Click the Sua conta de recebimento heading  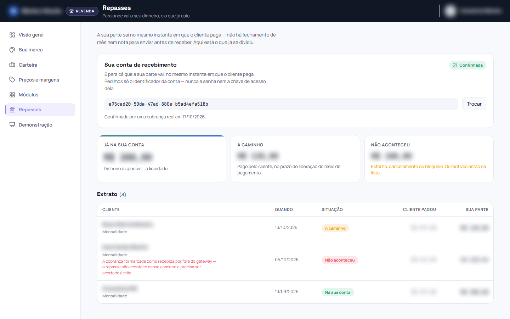140,65
